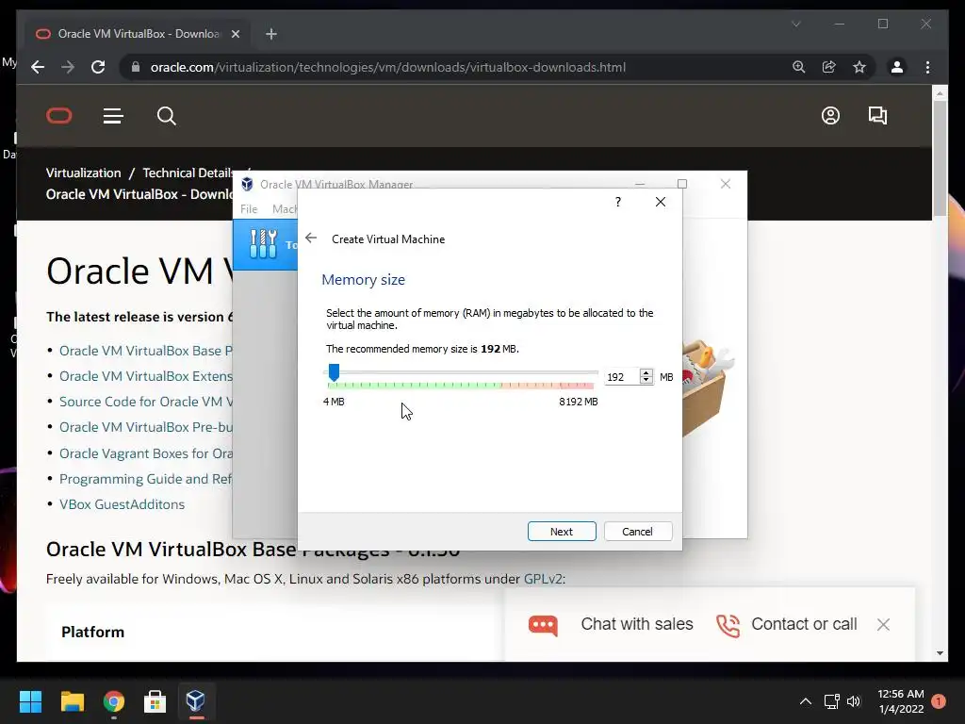Close the Create Virtual Machine dialog
Screen dimensions: 965x724
661,202
